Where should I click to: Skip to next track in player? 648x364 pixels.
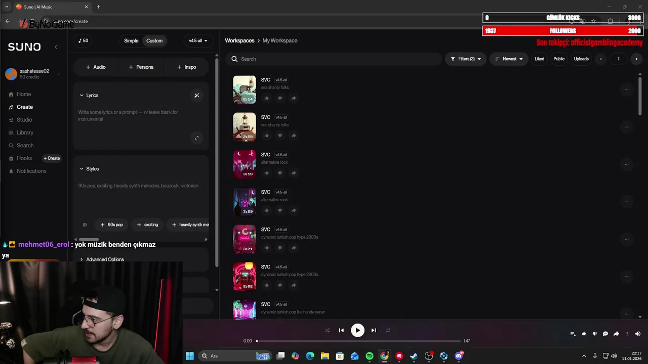pos(374,330)
